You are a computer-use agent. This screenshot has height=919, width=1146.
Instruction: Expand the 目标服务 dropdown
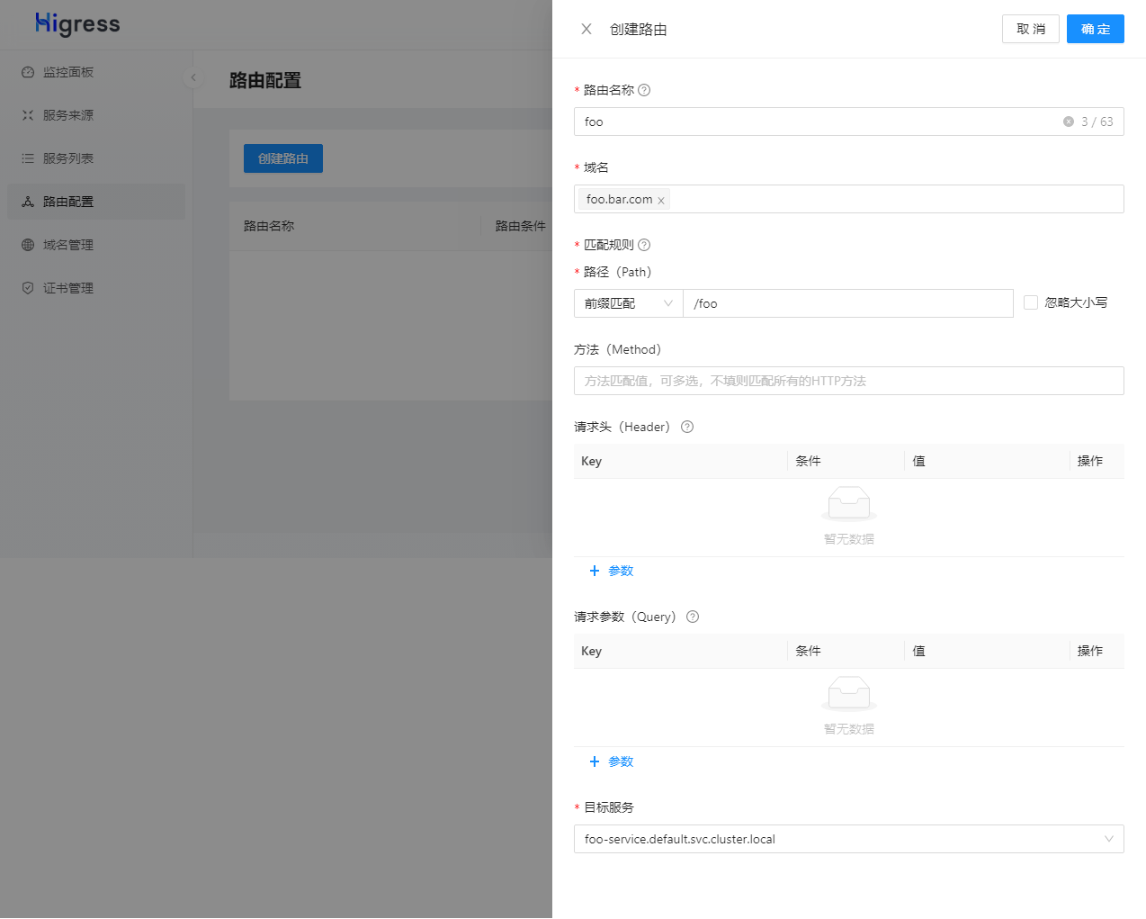(848, 839)
